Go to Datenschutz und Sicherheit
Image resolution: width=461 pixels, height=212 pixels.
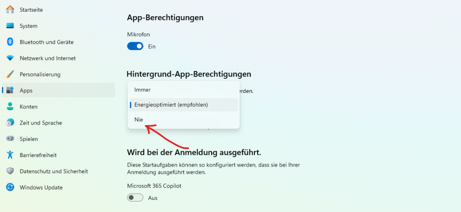point(54,171)
